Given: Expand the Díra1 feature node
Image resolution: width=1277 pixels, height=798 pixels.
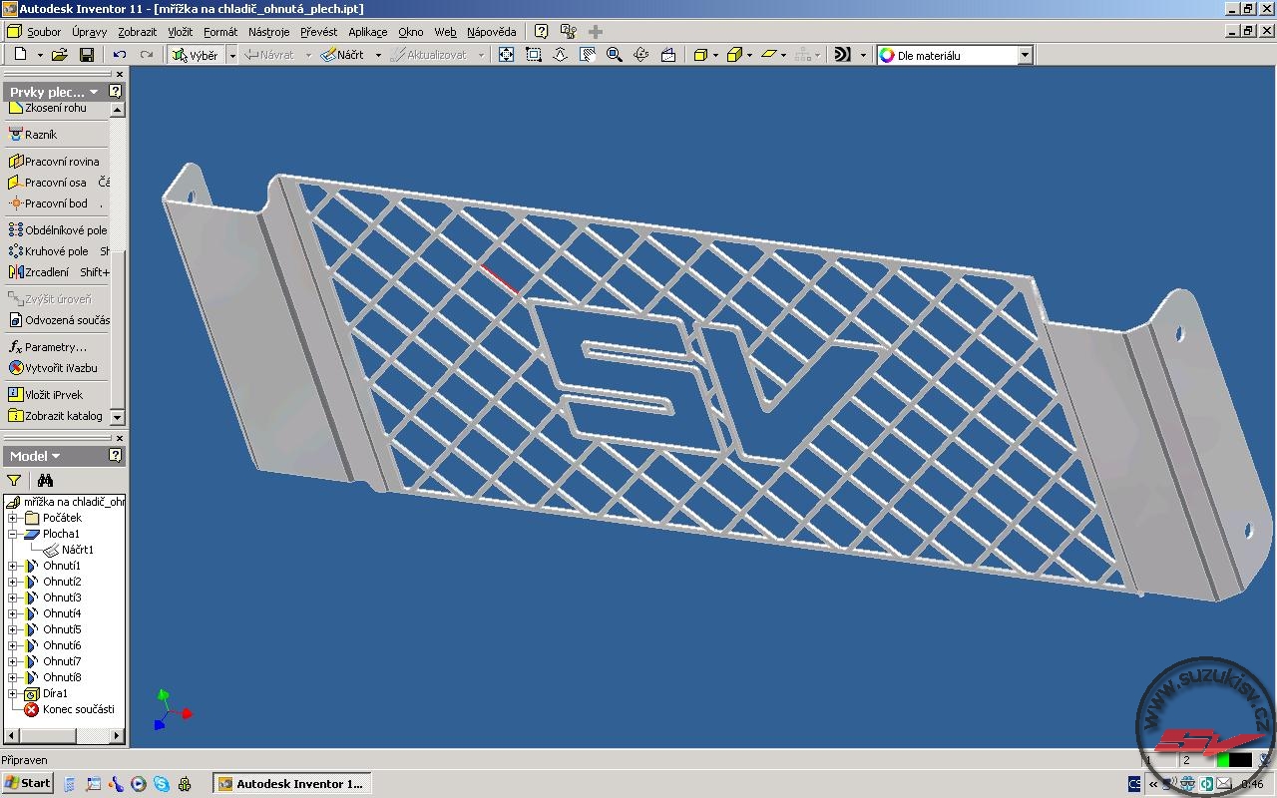Looking at the screenshot, I should (x=13, y=693).
